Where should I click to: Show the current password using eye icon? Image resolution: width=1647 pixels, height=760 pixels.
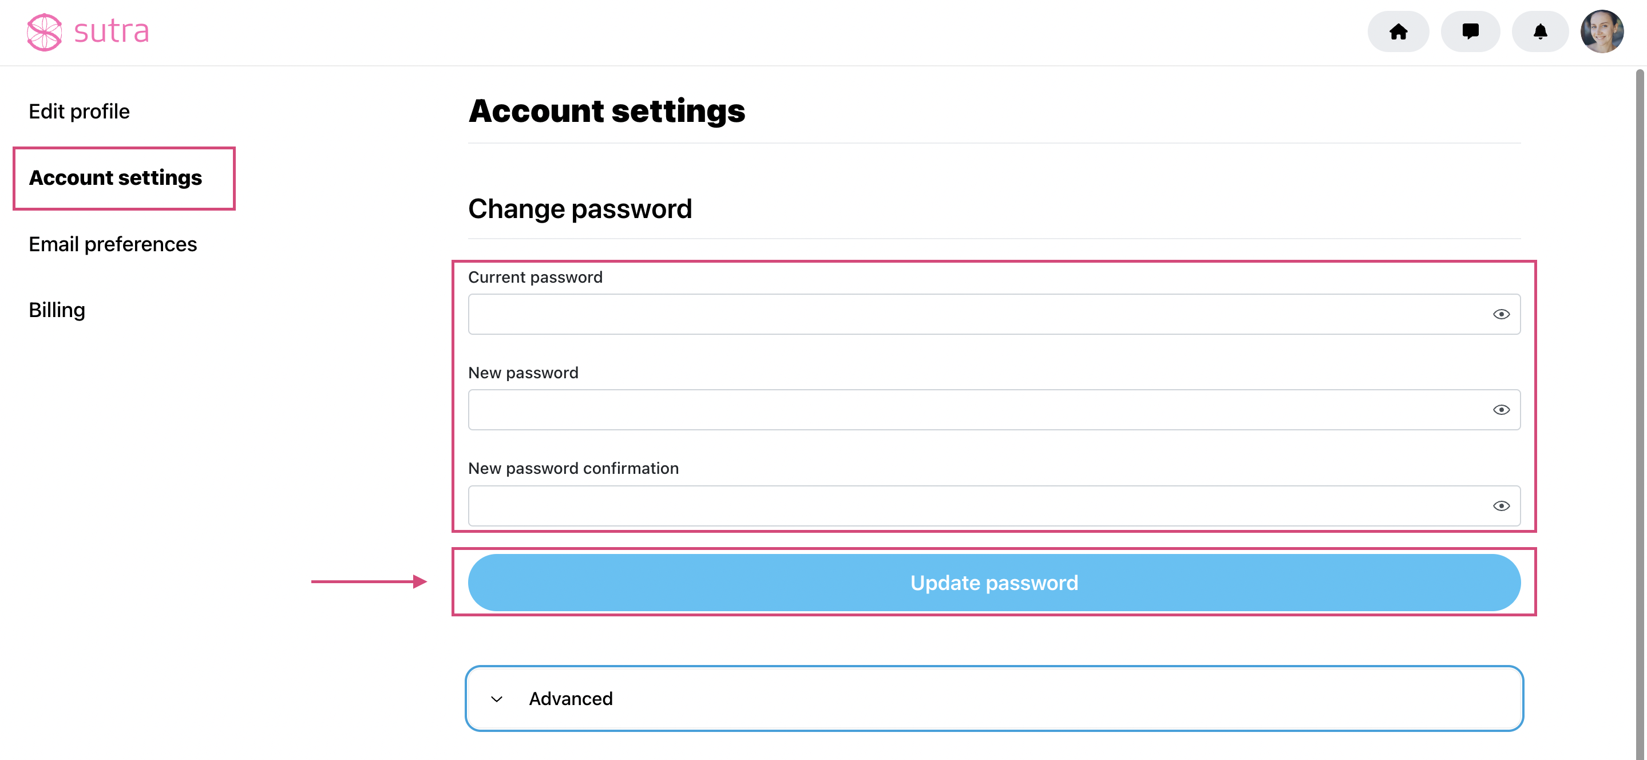click(x=1500, y=314)
